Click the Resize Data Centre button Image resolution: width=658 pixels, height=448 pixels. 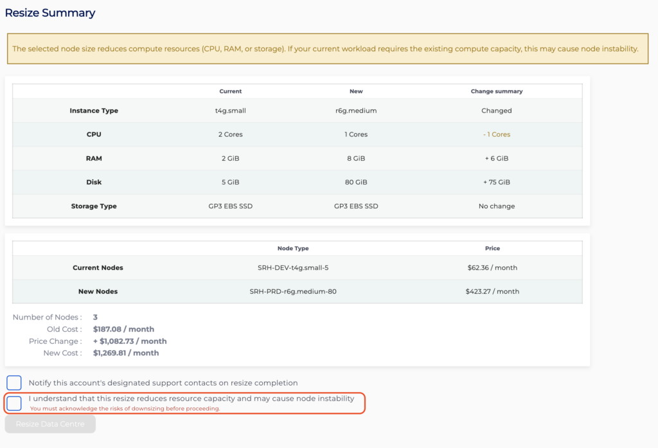pos(50,424)
